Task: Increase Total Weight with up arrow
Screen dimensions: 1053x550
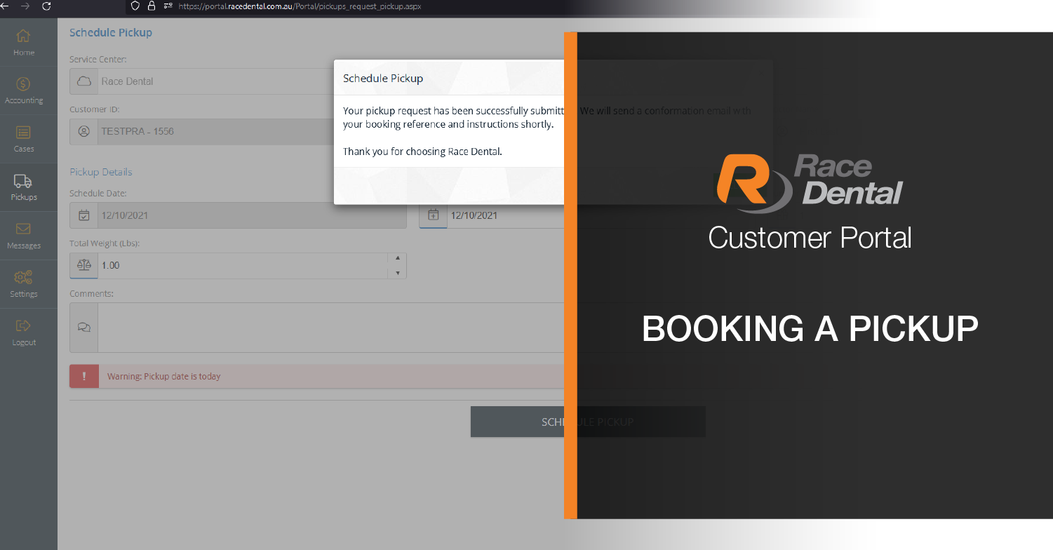Action: [398, 259]
